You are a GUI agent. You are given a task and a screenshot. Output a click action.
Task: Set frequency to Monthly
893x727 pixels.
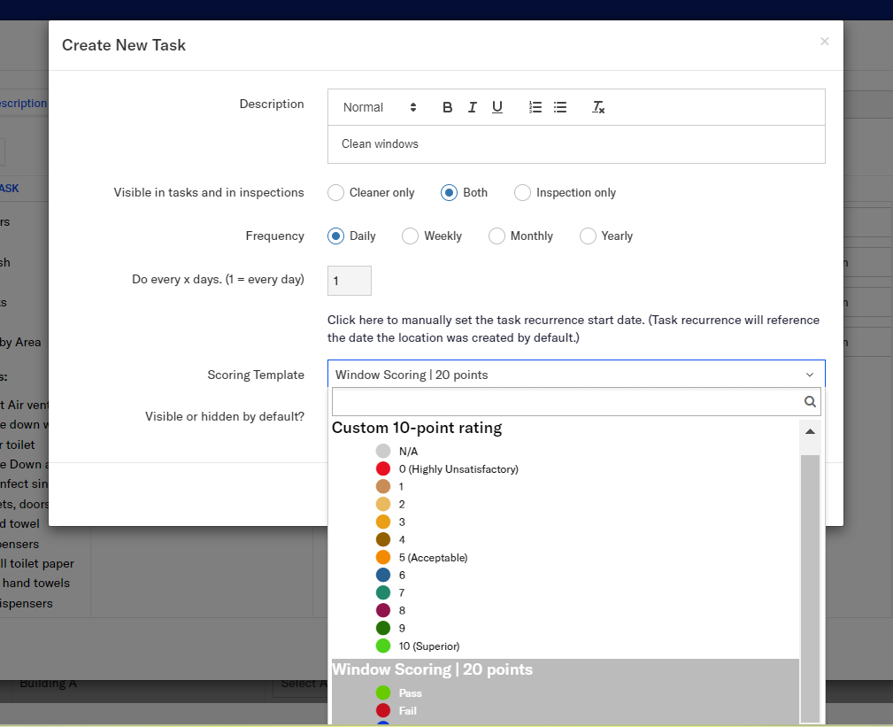pyautogui.click(x=497, y=236)
